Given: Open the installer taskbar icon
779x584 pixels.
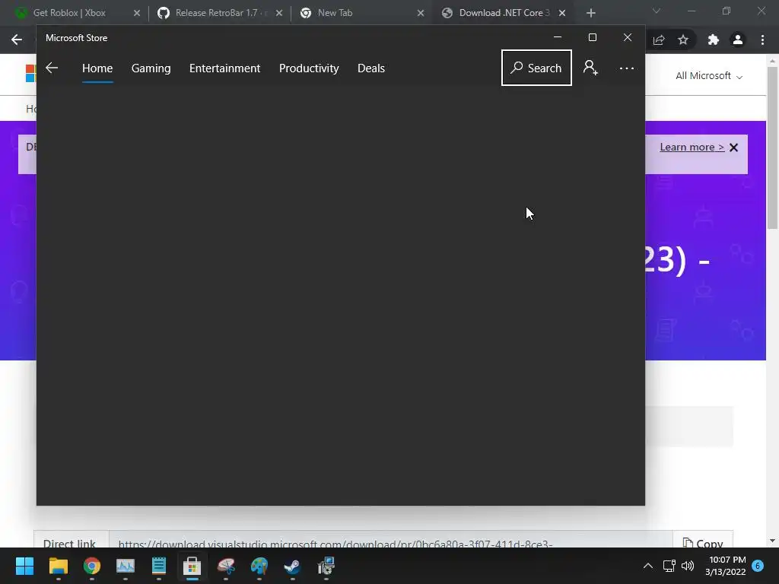Looking at the screenshot, I should [x=326, y=566].
